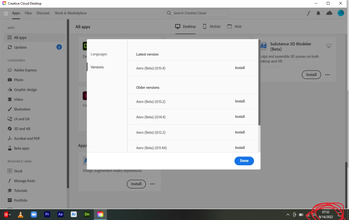
Task: Show hidden system tray icons
Action: click(x=288, y=215)
